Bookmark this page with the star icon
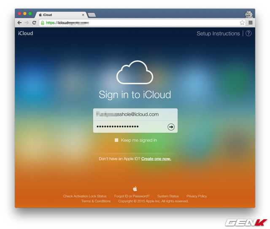The width and height of the screenshot is (270, 229). [x=242, y=22]
